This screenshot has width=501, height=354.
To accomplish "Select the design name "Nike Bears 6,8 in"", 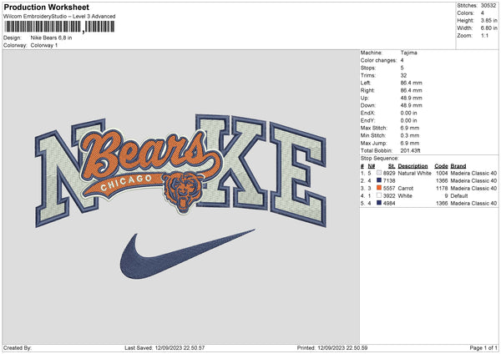I will 51,38.
